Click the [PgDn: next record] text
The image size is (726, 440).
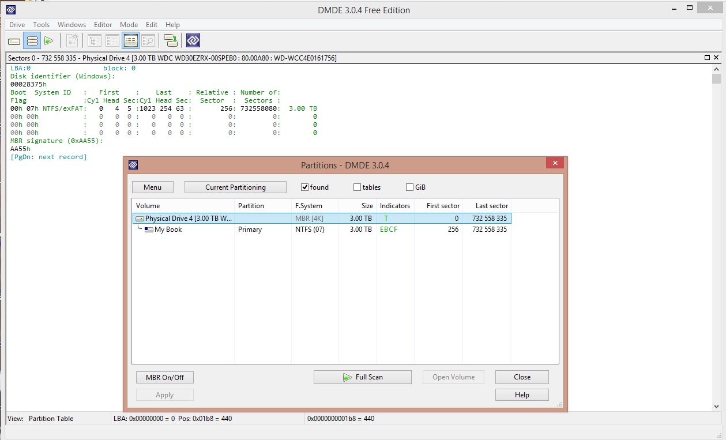click(48, 157)
